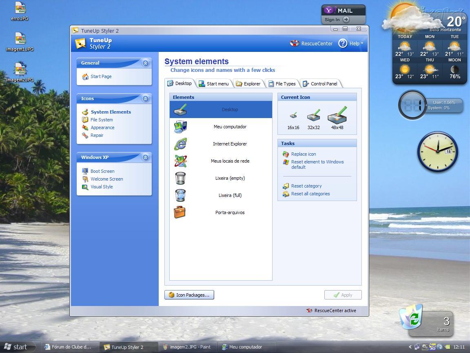Click the CPU usage meter widget
This screenshot has height=353, width=470.
(413, 105)
